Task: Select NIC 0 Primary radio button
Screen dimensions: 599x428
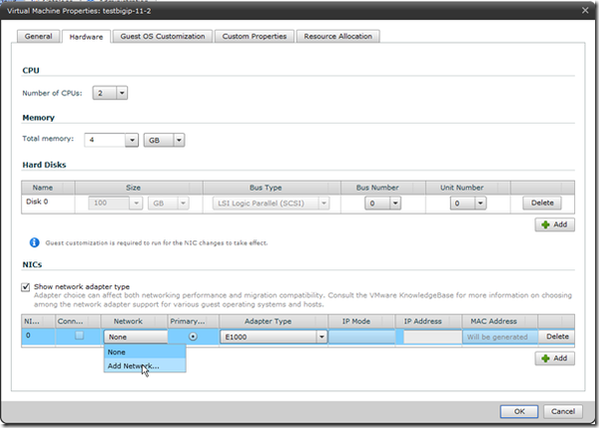Action: point(193,336)
